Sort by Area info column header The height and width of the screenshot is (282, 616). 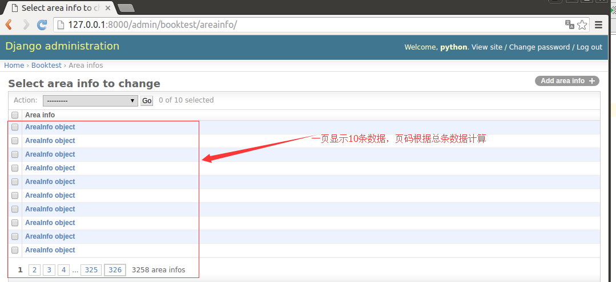pyautogui.click(x=40, y=115)
